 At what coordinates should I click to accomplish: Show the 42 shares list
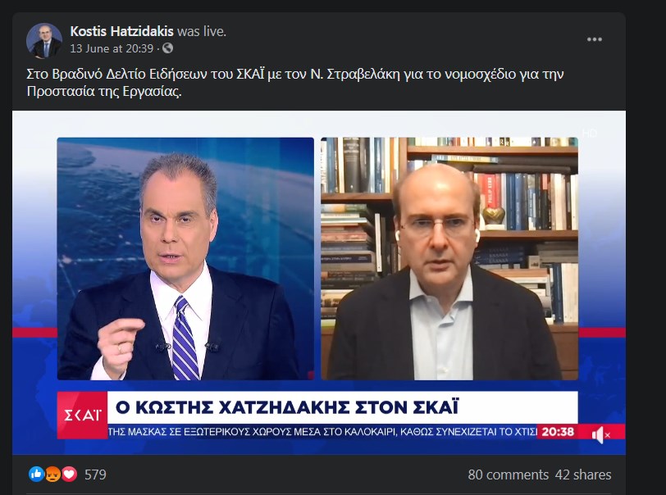coord(582,475)
